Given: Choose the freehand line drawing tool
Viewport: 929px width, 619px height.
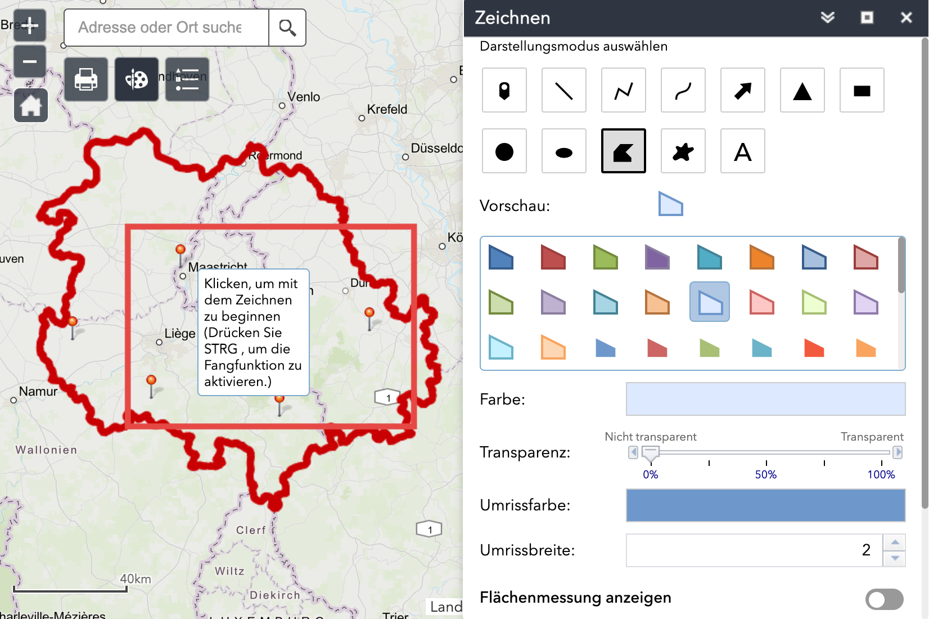Looking at the screenshot, I should pyautogui.click(x=683, y=91).
